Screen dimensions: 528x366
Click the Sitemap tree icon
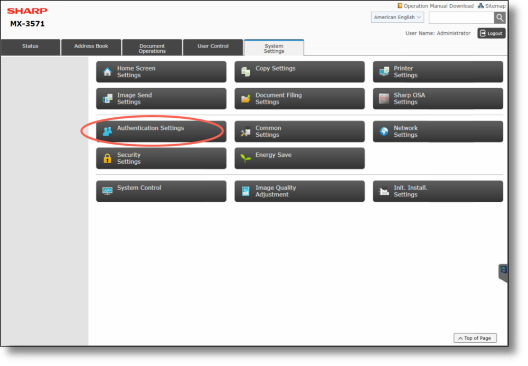[480, 6]
